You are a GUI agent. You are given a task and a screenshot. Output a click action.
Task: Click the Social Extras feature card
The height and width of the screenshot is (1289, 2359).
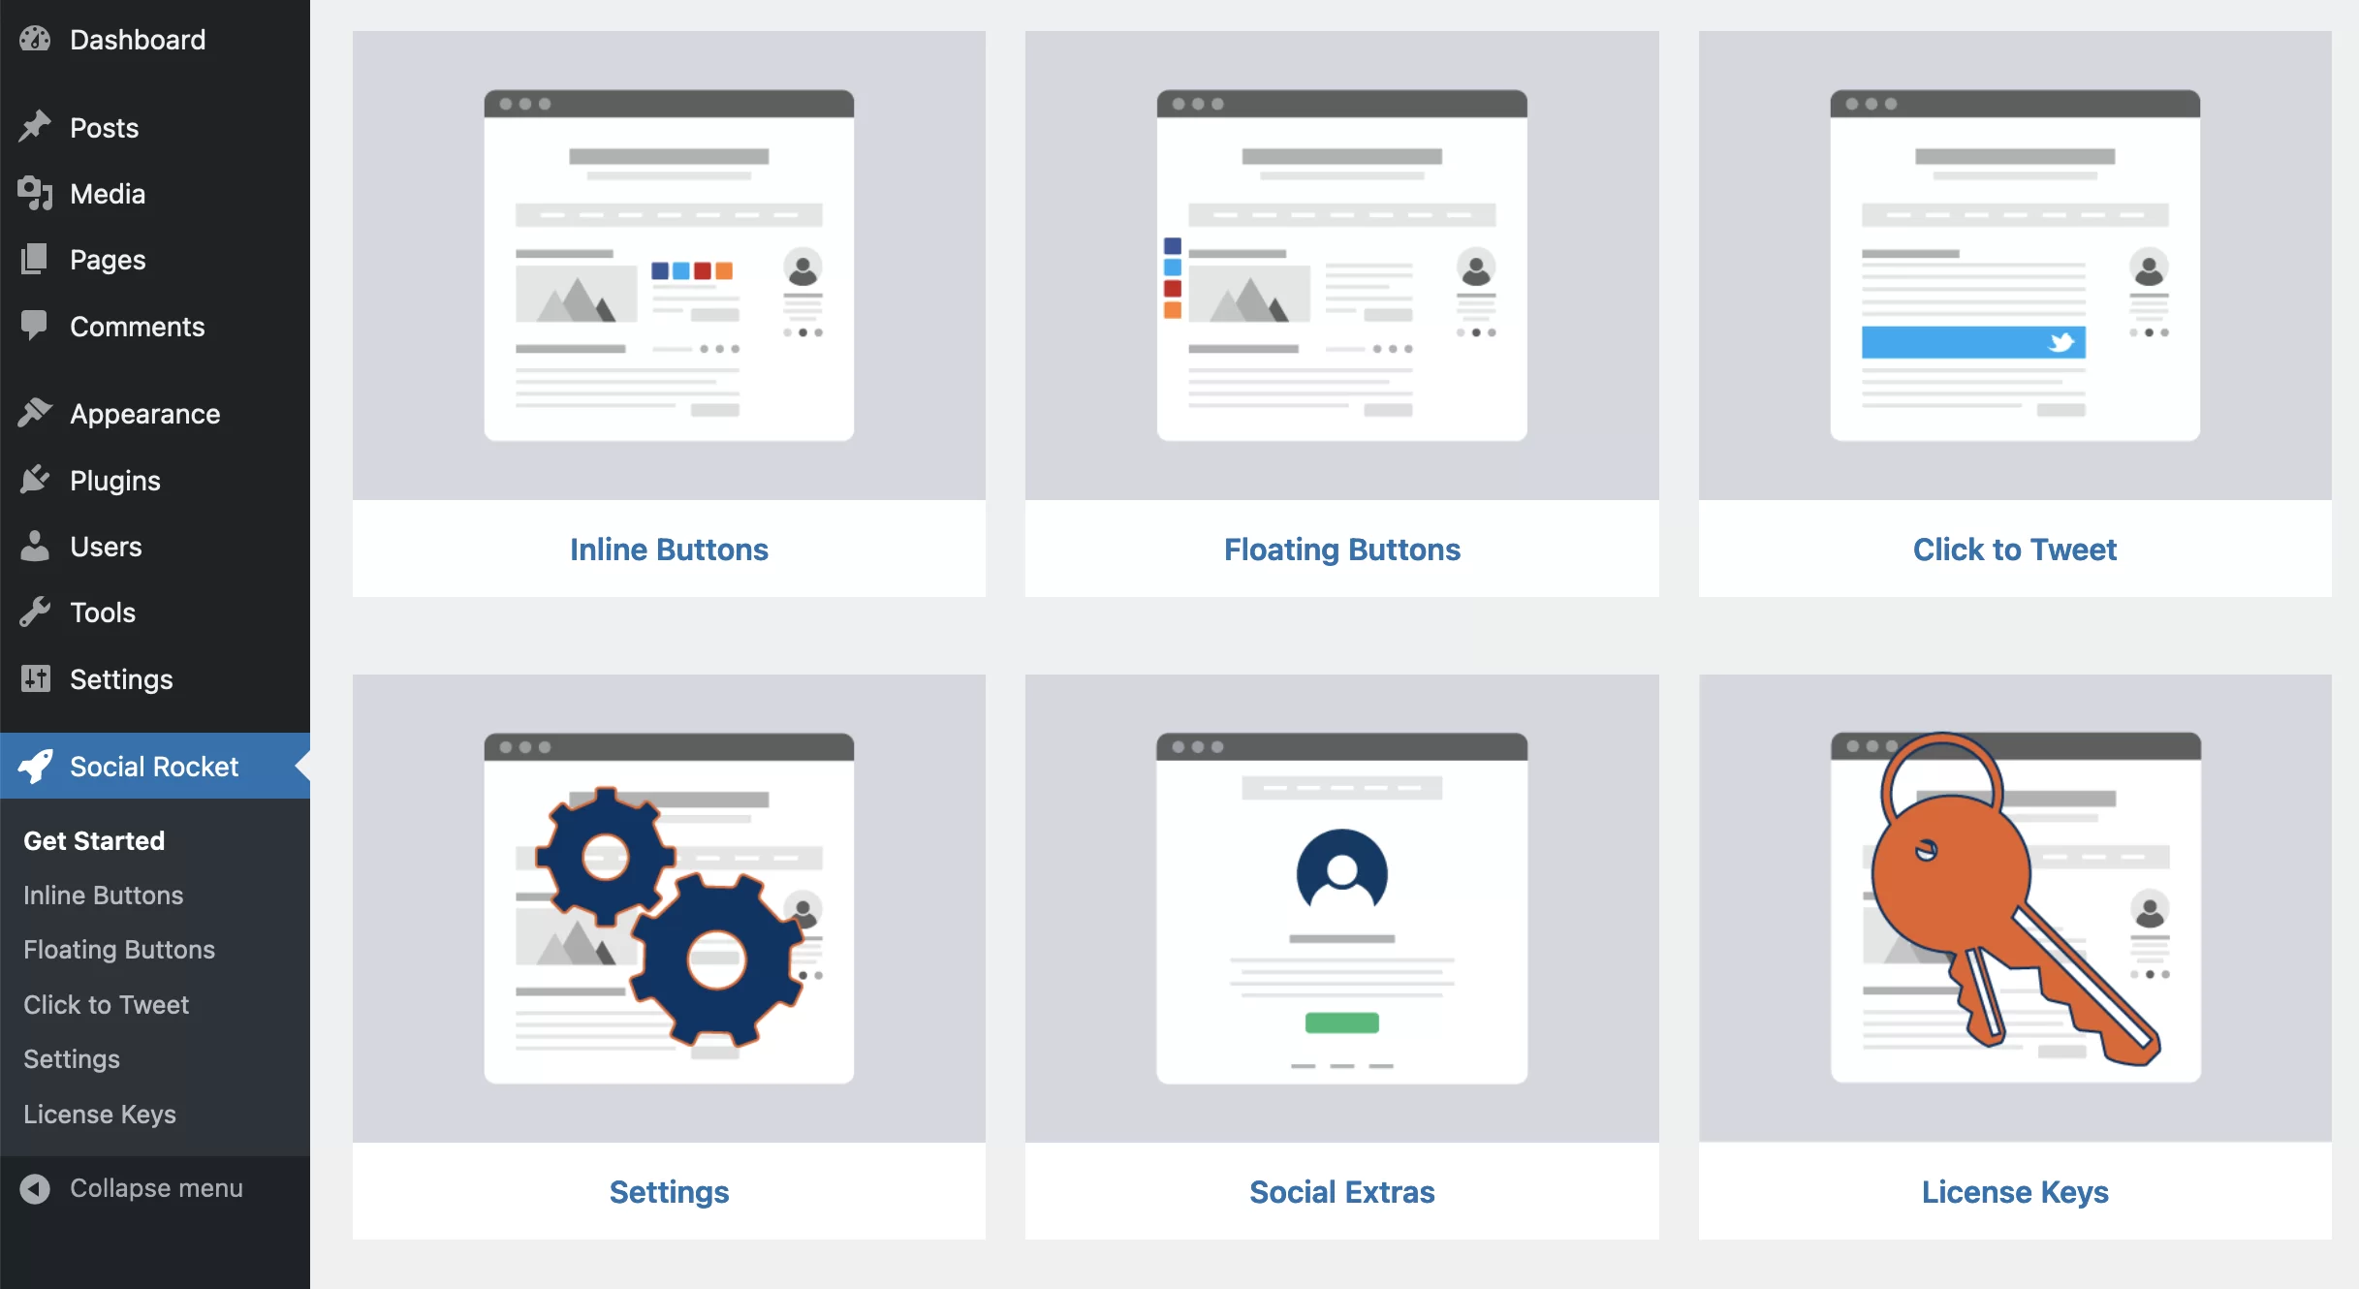point(1341,953)
